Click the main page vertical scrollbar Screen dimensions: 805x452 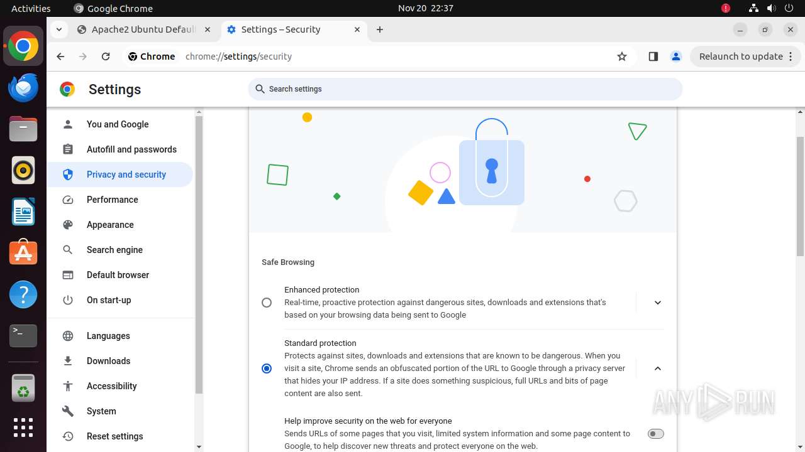coord(800,196)
